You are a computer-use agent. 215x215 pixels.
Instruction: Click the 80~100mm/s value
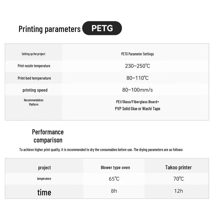coord(137,90)
